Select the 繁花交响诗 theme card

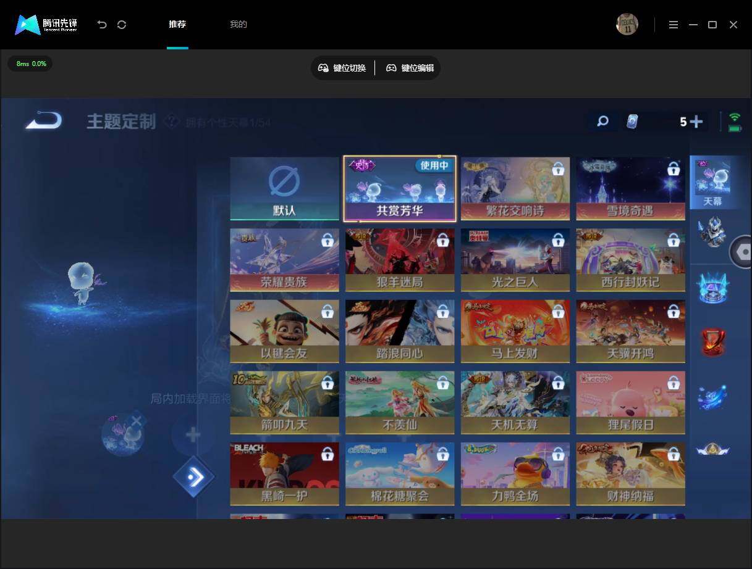coord(515,188)
